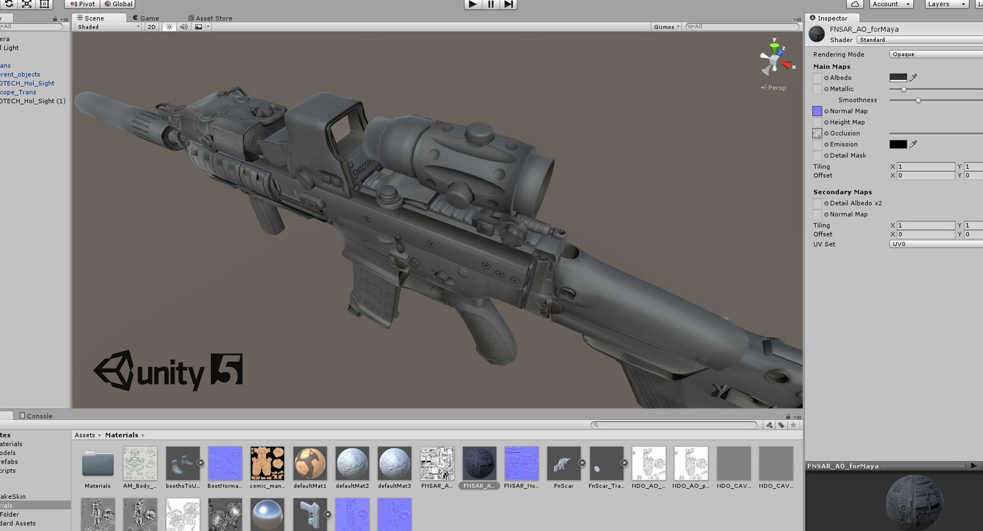Image resolution: width=983 pixels, height=531 pixels.
Task: Select the FNSAR_No normal map asset
Action: [521, 468]
